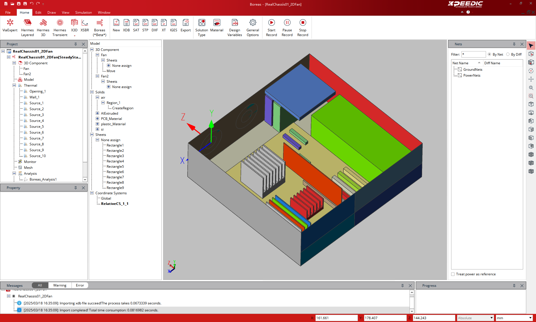This screenshot has height=322, width=536.
Task: Show Warning messages only
Action: [60, 285]
